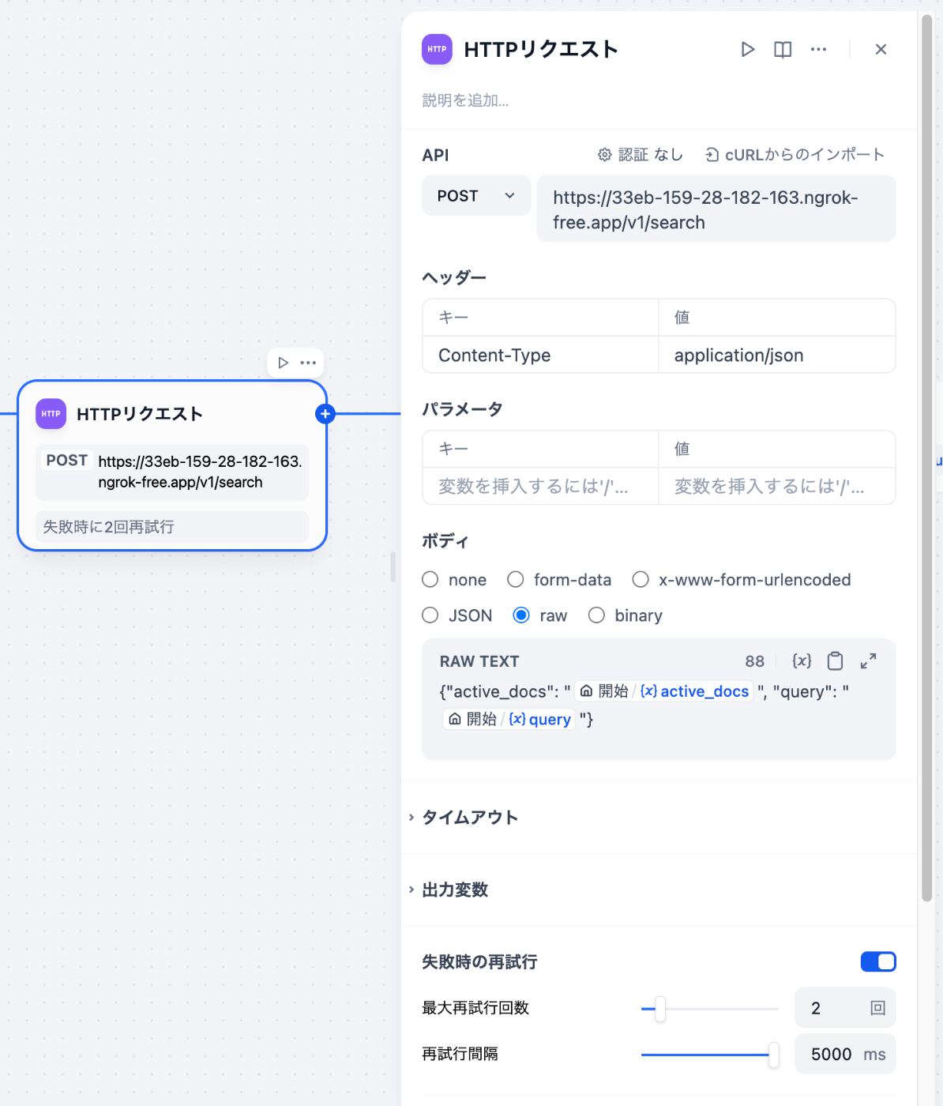Click purple HTTP icon in panel header

pos(437,49)
